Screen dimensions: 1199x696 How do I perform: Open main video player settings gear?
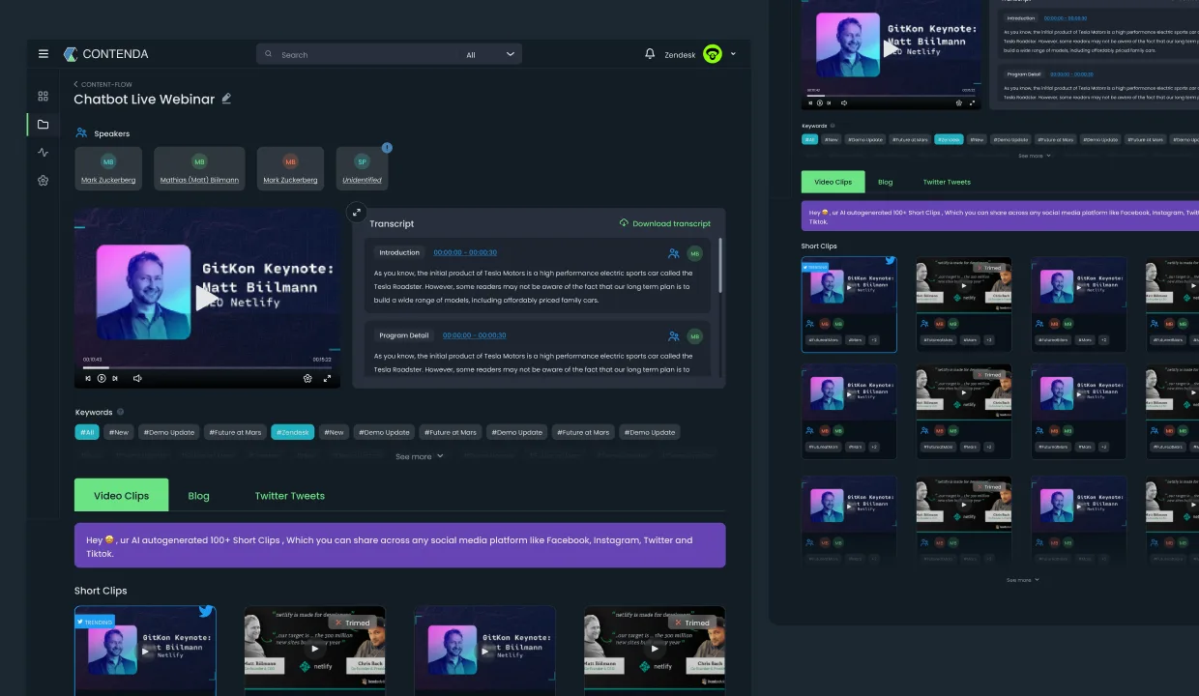click(x=307, y=378)
